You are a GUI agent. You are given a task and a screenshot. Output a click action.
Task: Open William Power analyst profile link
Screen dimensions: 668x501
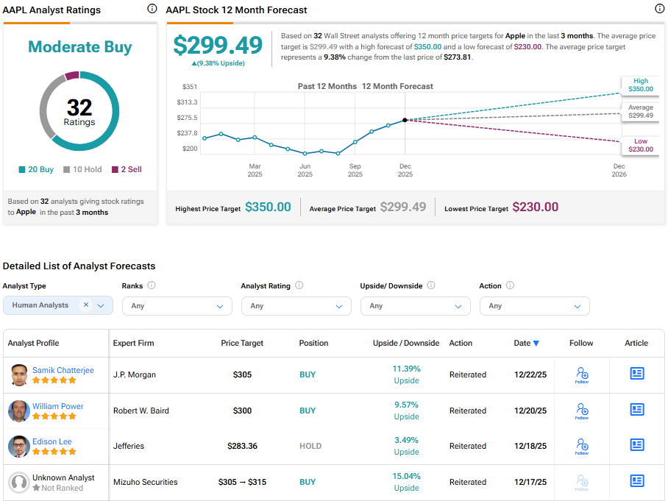click(x=57, y=406)
